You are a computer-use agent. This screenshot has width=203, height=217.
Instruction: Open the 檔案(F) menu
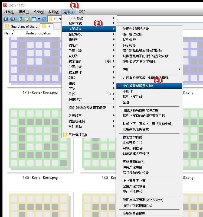[x=9, y=12]
